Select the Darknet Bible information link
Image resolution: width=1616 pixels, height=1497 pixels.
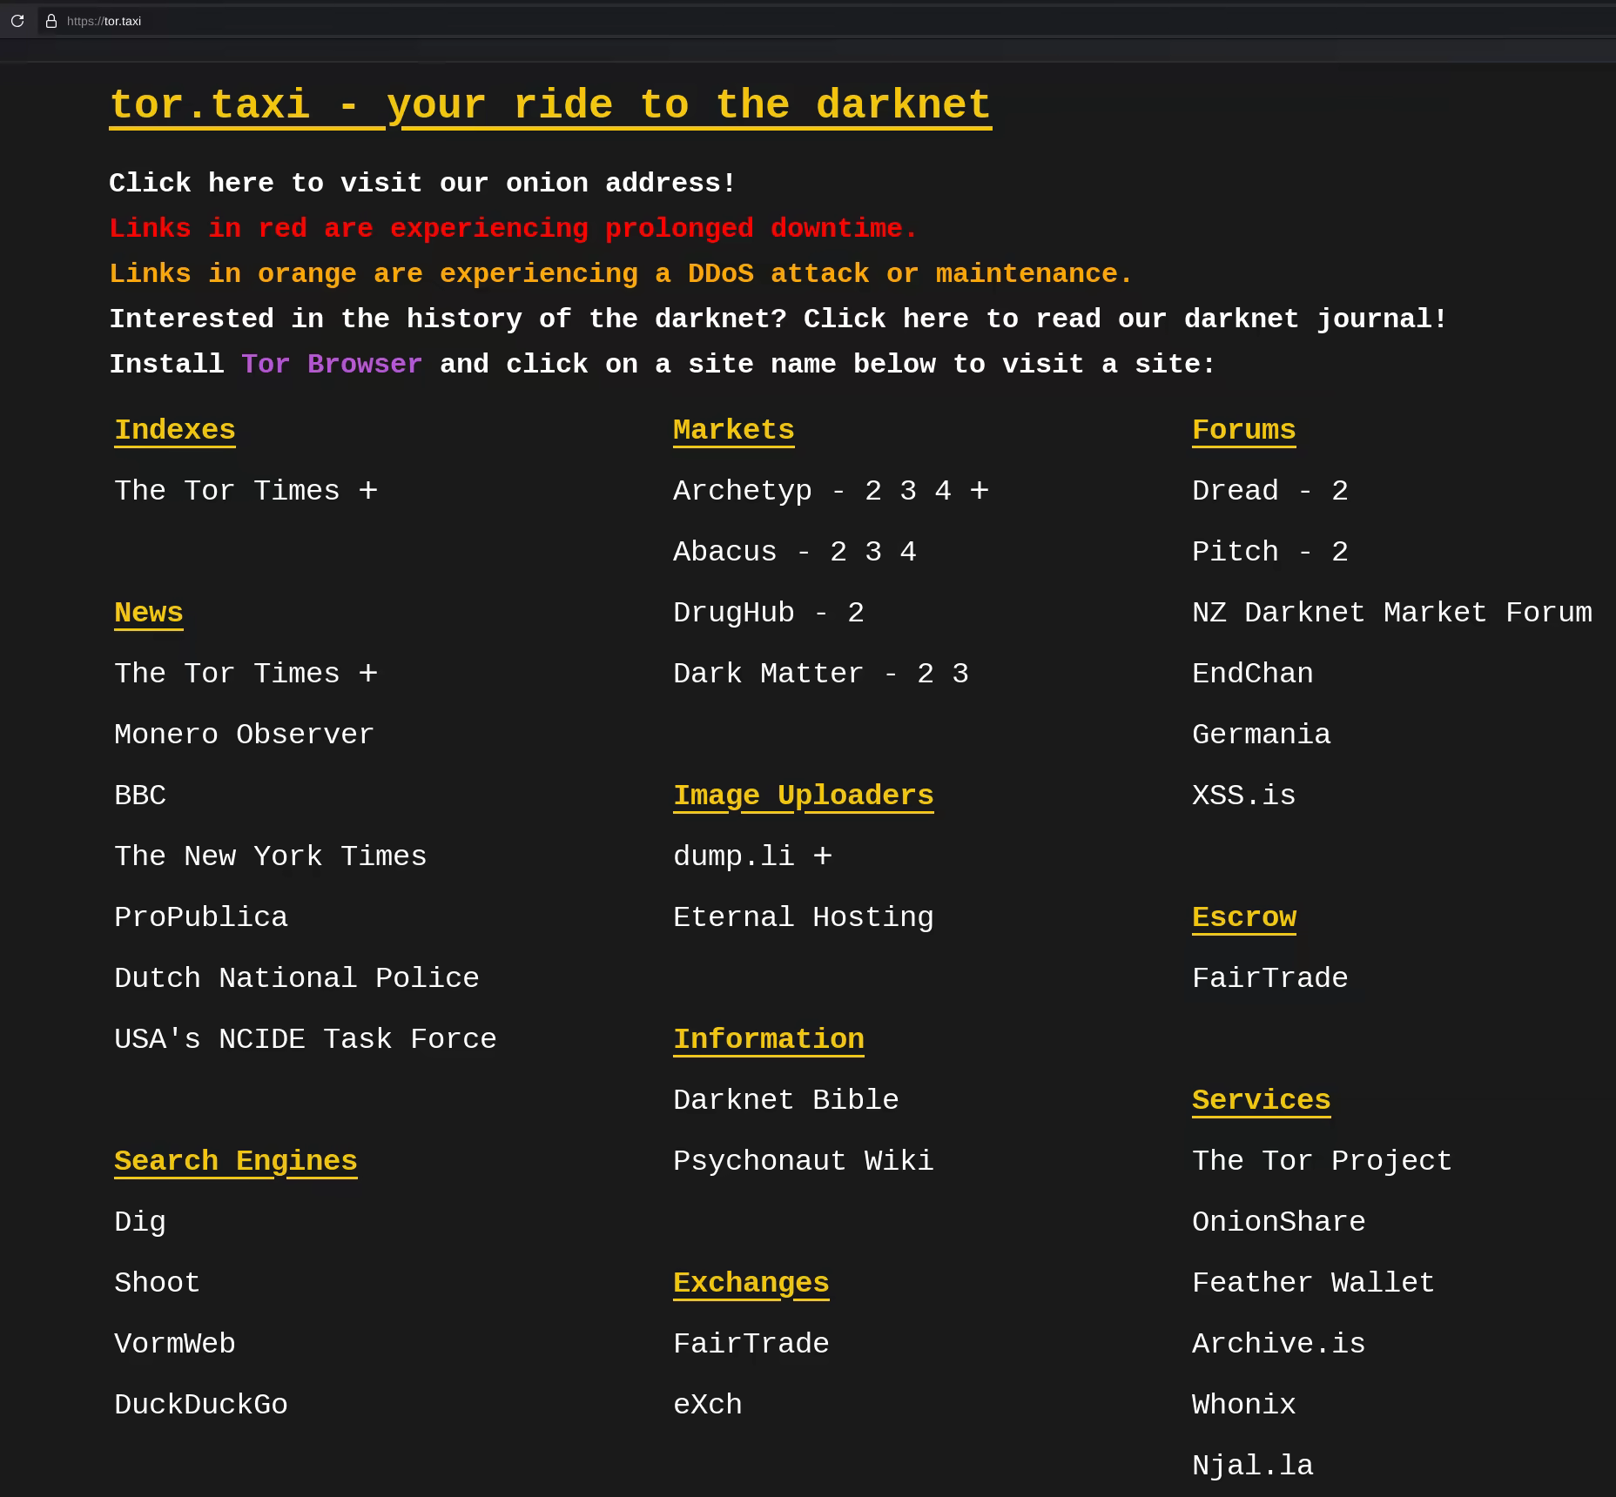(785, 1100)
